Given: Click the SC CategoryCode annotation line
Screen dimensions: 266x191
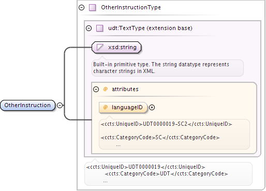Looking at the screenshot, I should (x=160, y=137).
